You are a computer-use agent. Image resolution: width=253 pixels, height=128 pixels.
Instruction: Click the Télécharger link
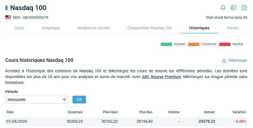point(238,61)
